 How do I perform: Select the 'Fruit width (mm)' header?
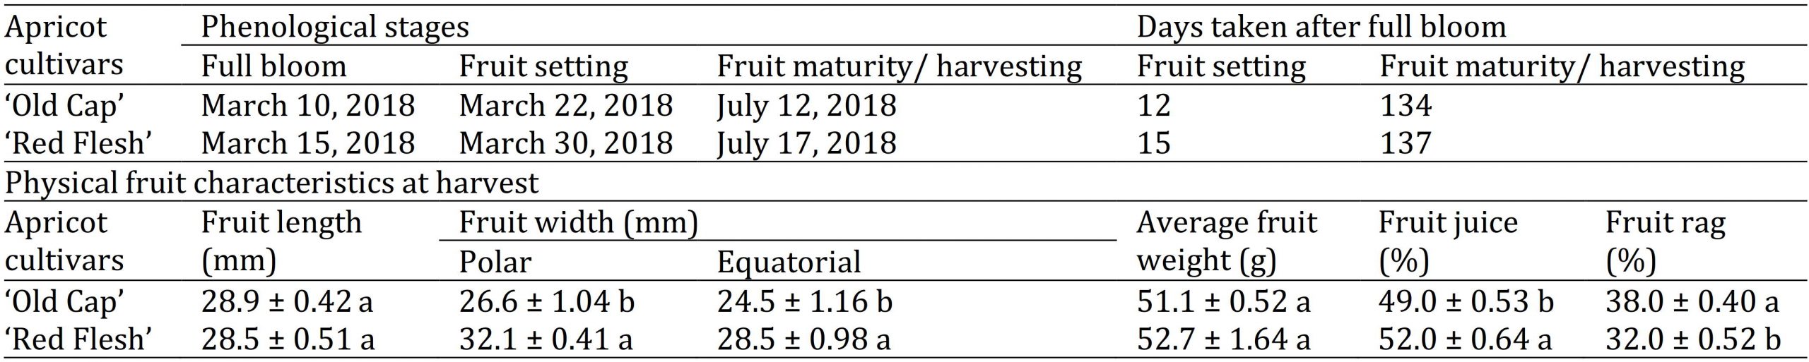579,223
